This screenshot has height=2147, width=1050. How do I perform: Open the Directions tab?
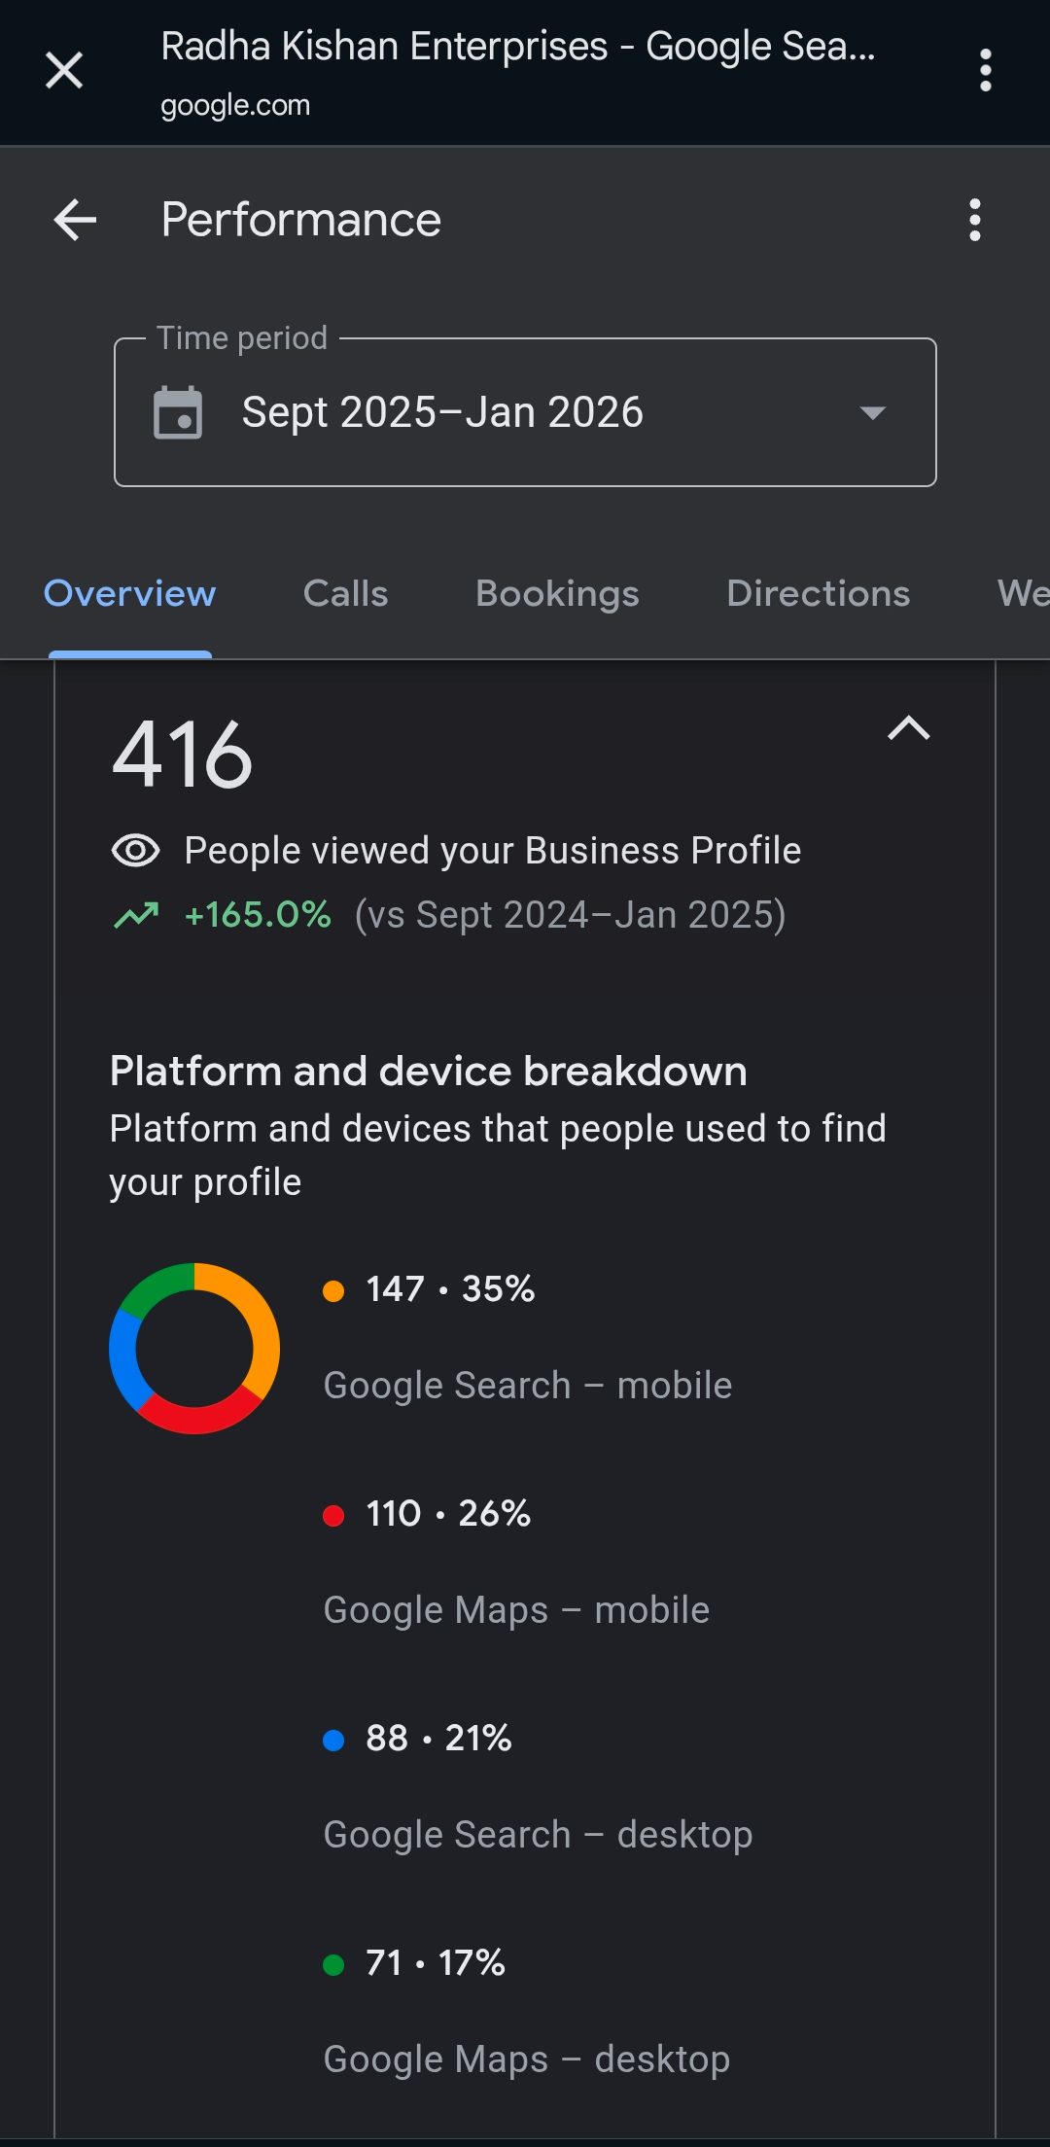[x=818, y=593]
